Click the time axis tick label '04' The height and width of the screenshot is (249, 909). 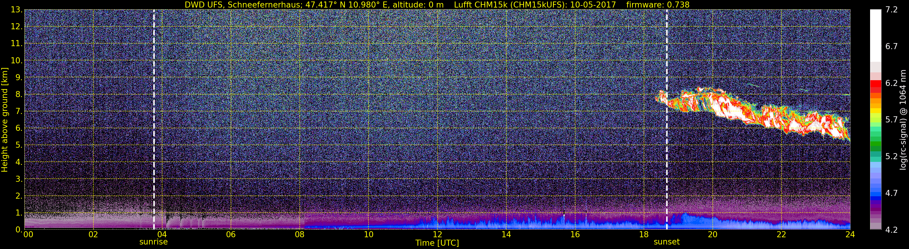point(162,235)
